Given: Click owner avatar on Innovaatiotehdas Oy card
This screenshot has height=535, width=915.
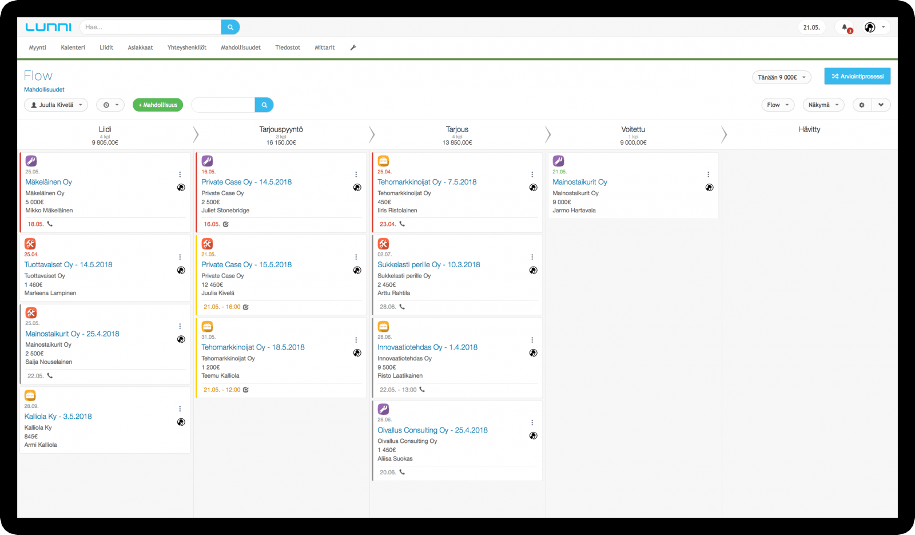Looking at the screenshot, I should tap(533, 352).
